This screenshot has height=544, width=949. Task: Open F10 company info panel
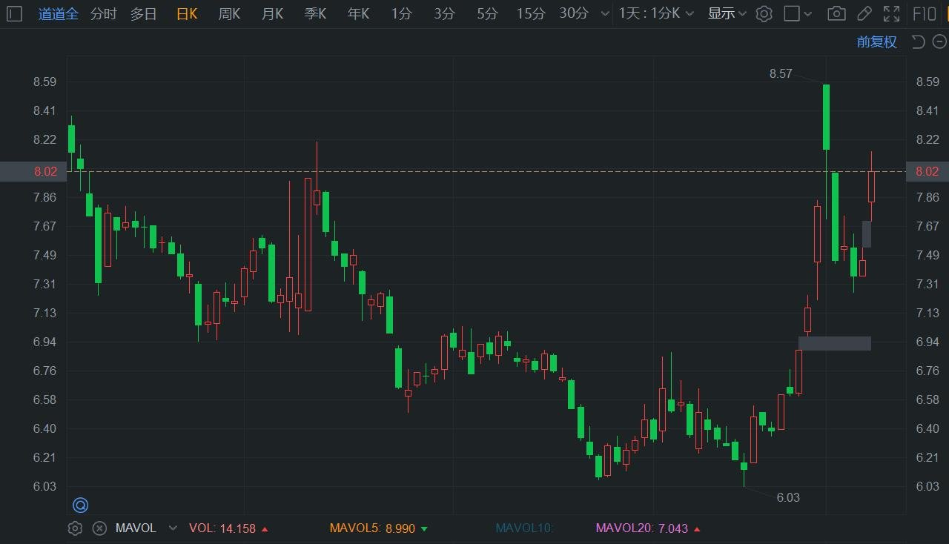924,13
